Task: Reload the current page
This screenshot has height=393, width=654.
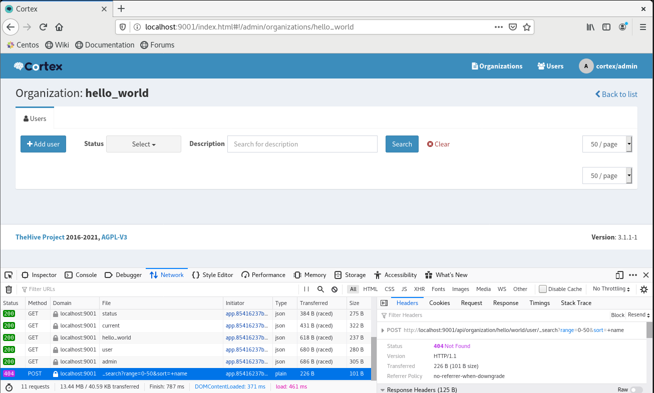Action: click(x=43, y=27)
